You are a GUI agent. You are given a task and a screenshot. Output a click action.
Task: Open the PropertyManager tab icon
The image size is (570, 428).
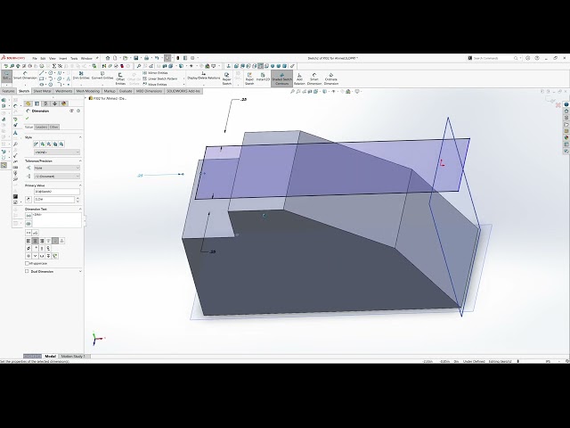[x=37, y=103]
